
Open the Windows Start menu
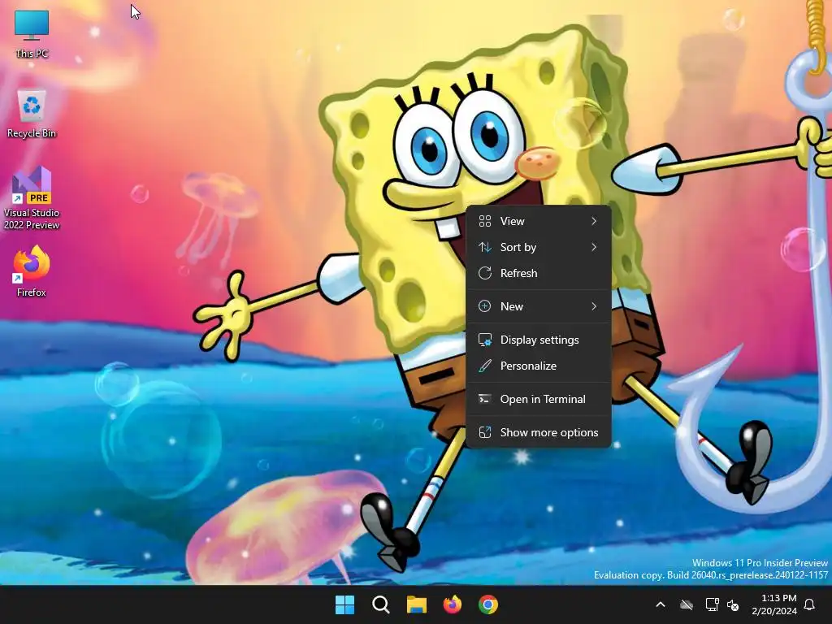(x=344, y=604)
